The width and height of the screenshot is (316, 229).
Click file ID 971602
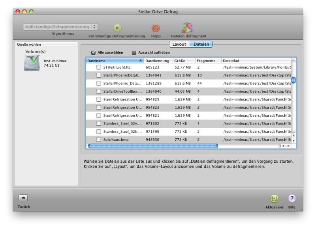152,123
